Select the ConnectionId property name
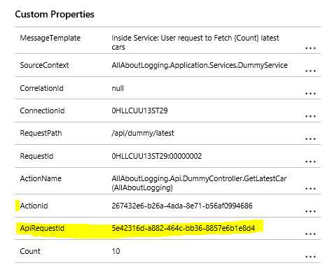 click(42, 111)
